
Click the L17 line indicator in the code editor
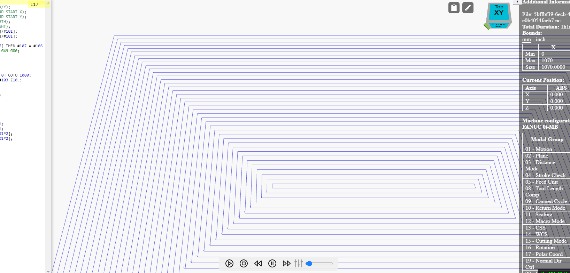pyautogui.click(x=34, y=5)
